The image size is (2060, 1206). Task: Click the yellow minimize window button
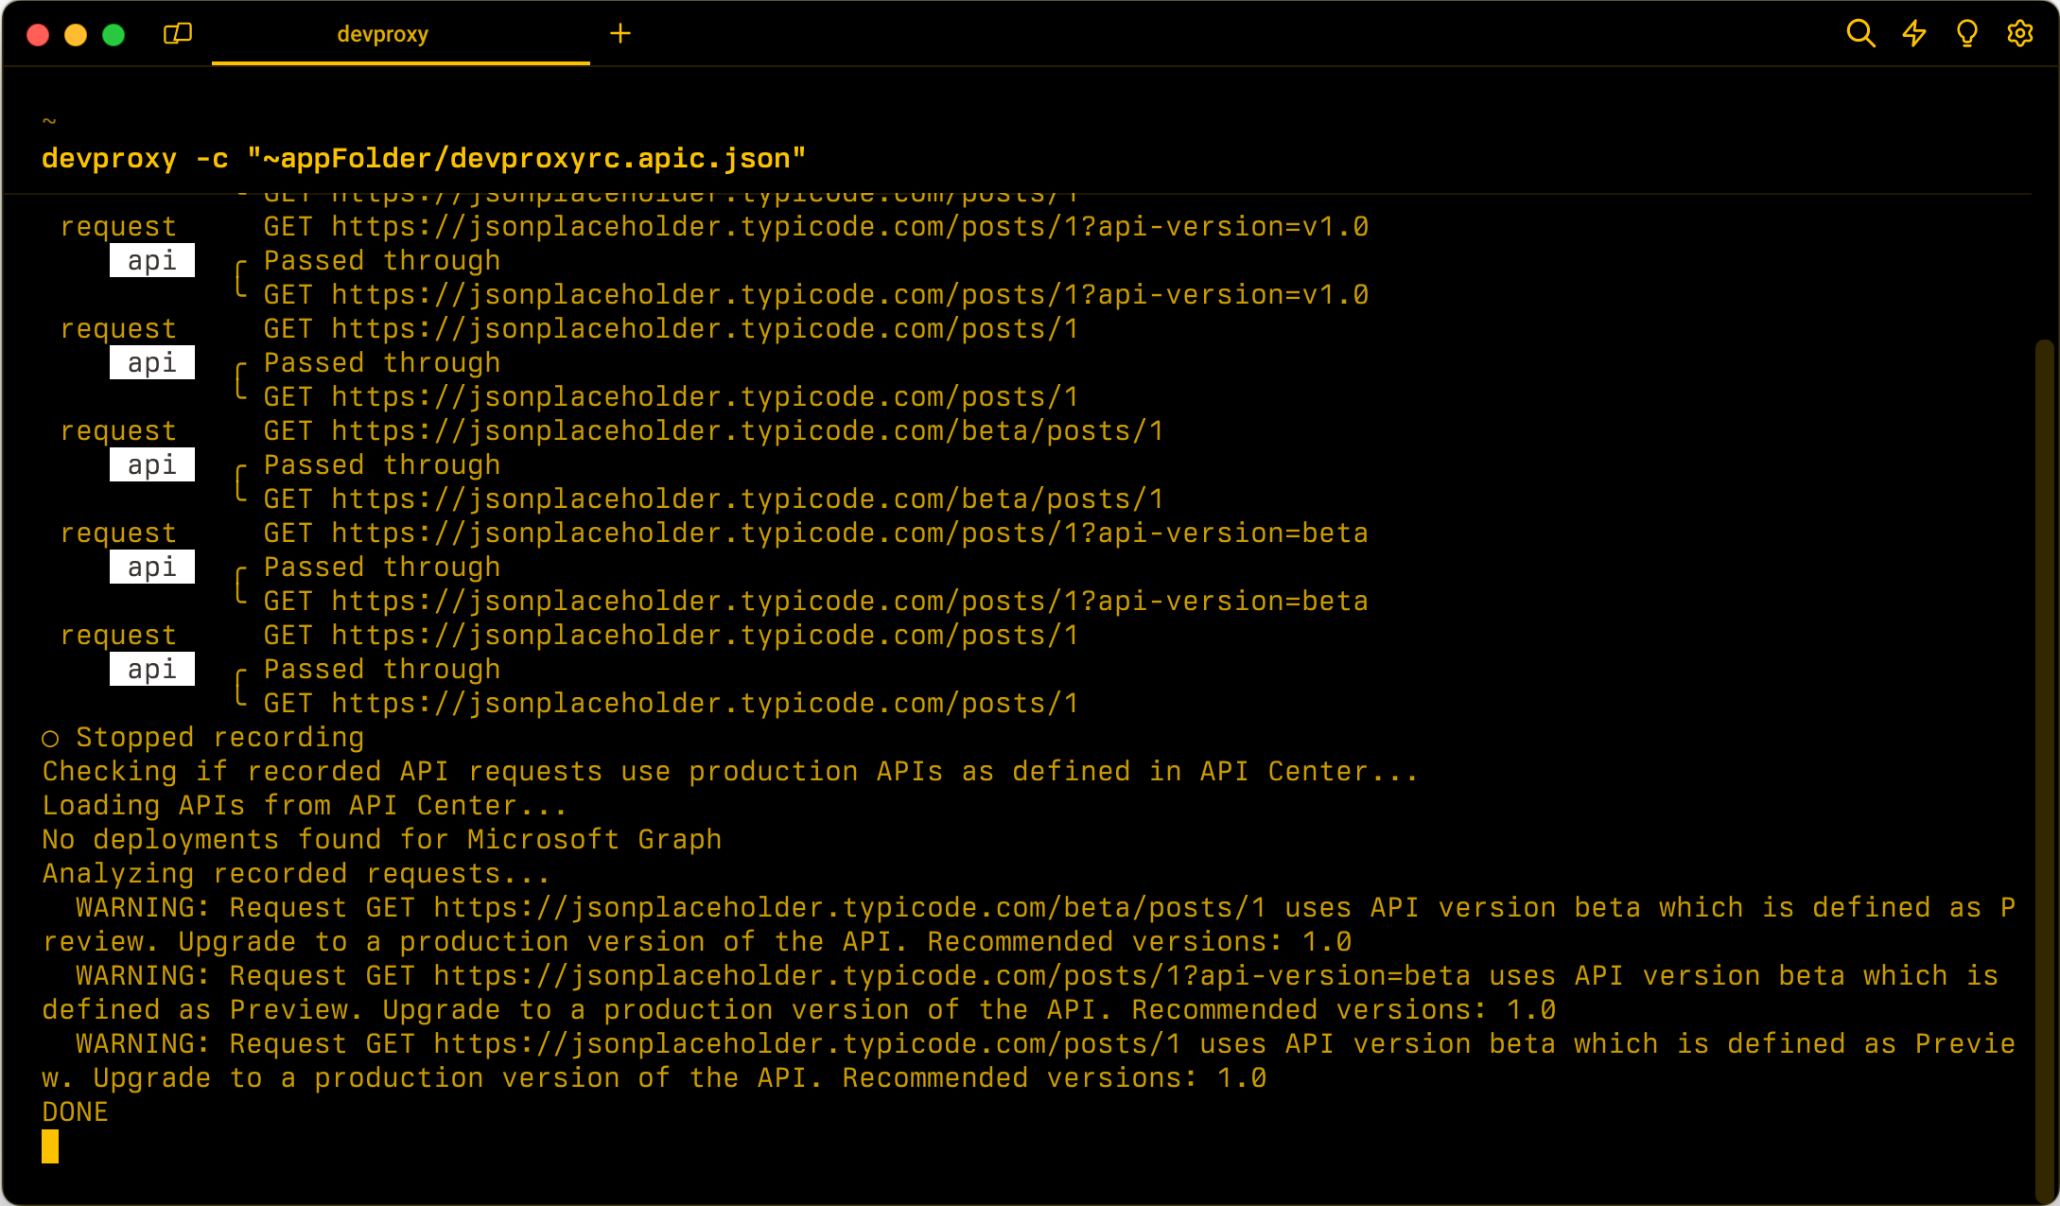click(76, 35)
